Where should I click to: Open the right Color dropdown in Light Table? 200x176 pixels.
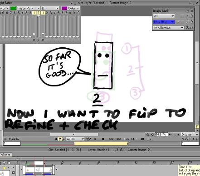(x=73, y=8)
